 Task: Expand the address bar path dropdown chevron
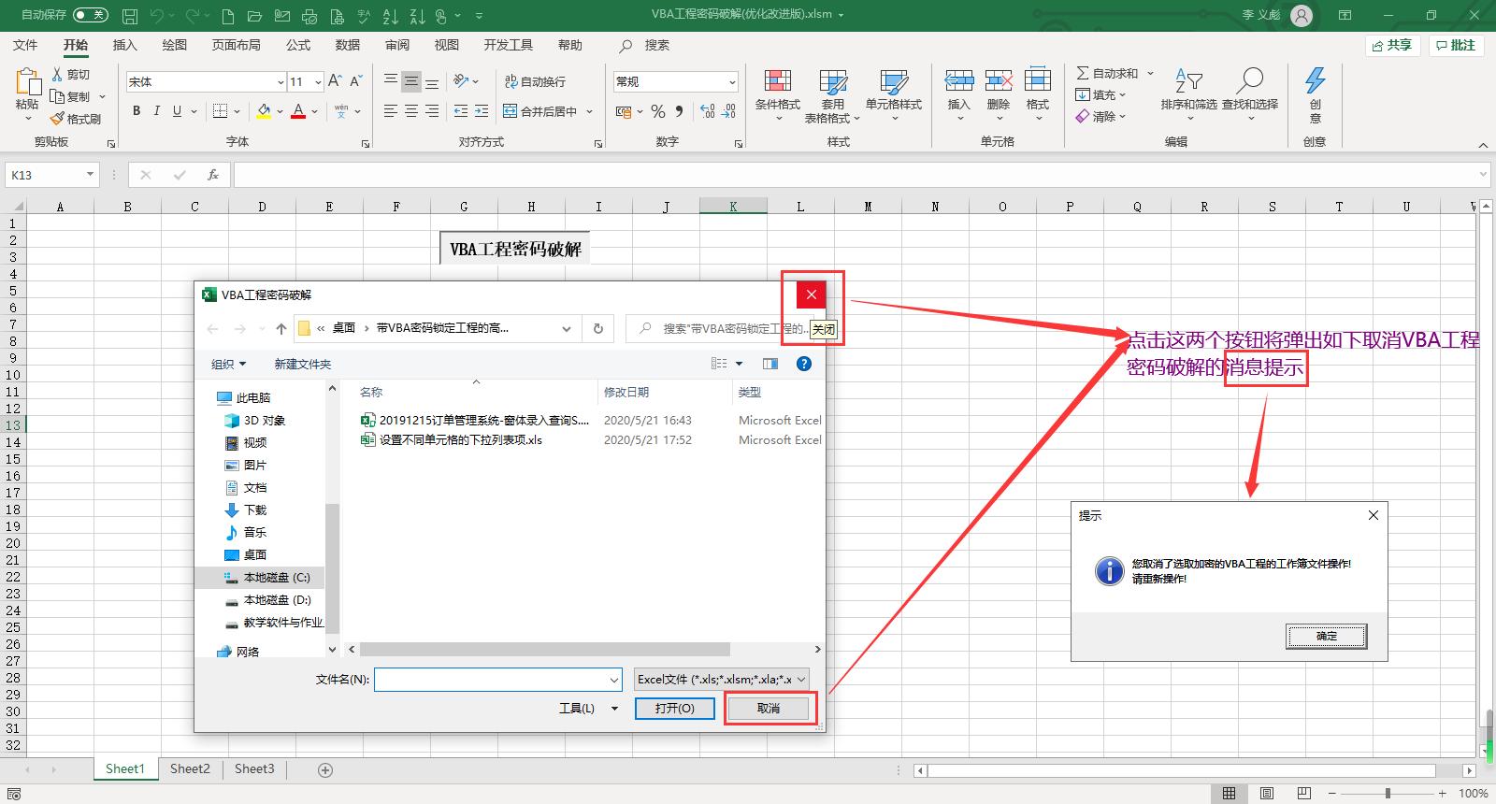click(566, 328)
